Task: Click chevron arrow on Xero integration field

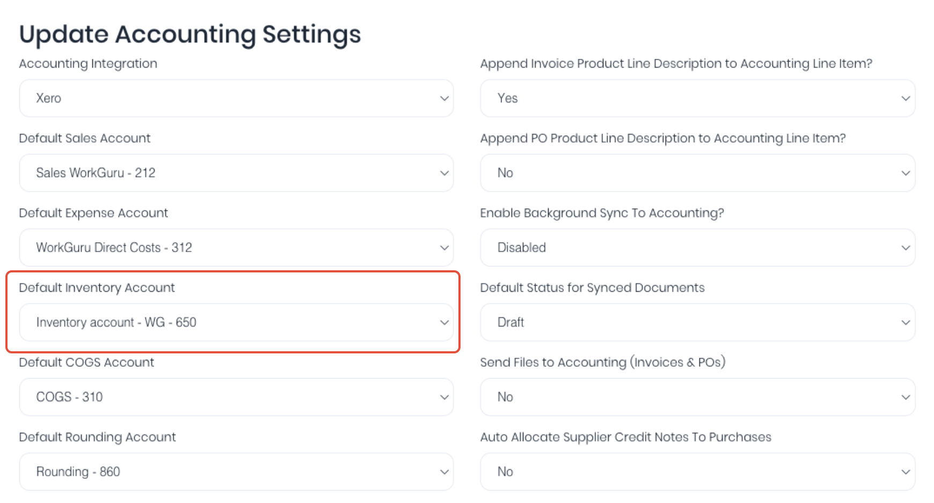Action: tap(444, 98)
